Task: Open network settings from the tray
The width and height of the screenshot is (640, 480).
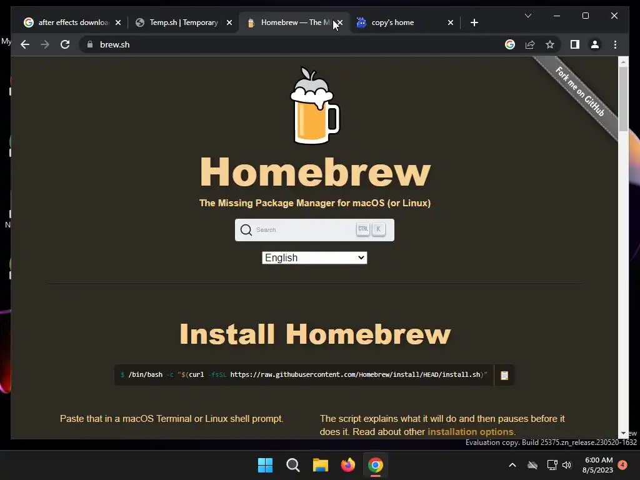Action: point(552,465)
